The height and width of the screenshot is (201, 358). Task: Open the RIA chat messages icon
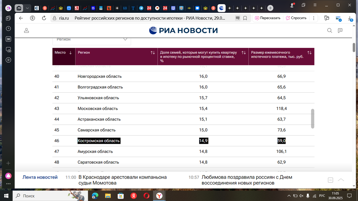coord(340,30)
